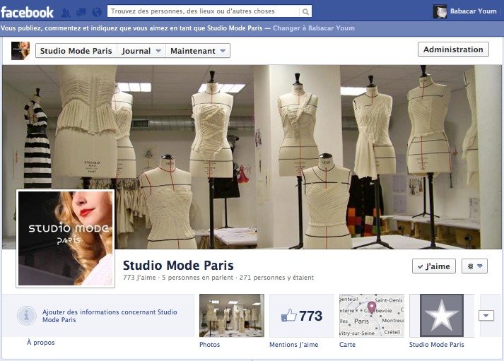The image size is (504, 361).
Task: Click the info icon in À propos box
Action: tap(27, 315)
